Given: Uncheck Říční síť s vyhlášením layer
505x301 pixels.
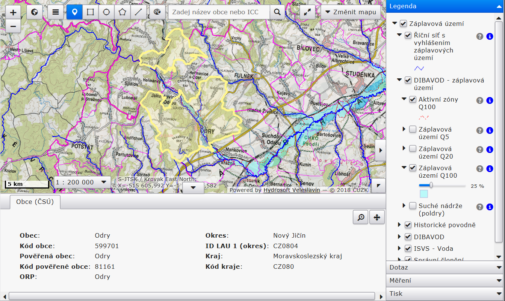Looking at the screenshot, I should click(408, 36).
